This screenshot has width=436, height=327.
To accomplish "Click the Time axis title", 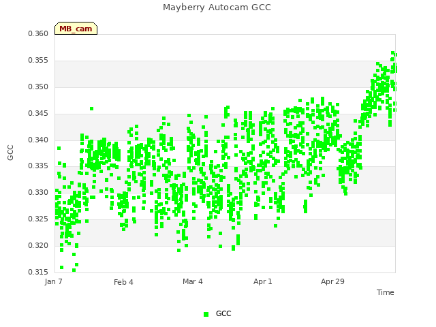I will coord(386,292).
